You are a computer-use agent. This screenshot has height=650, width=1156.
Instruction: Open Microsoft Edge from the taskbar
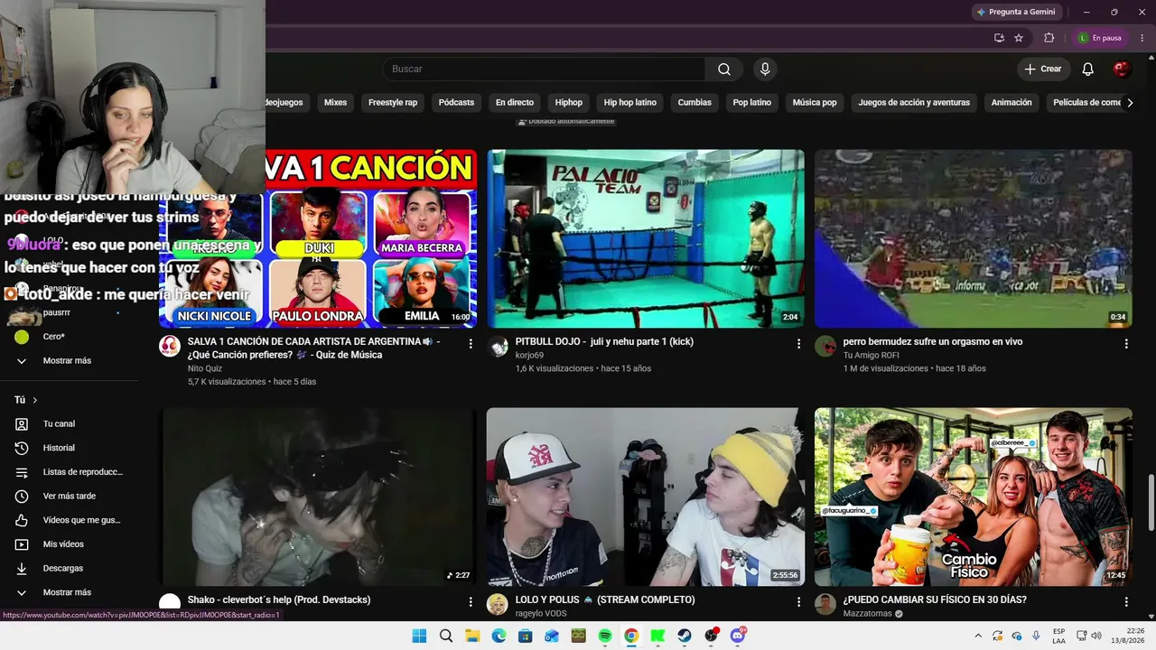pyautogui.click(x=499, y=636)
